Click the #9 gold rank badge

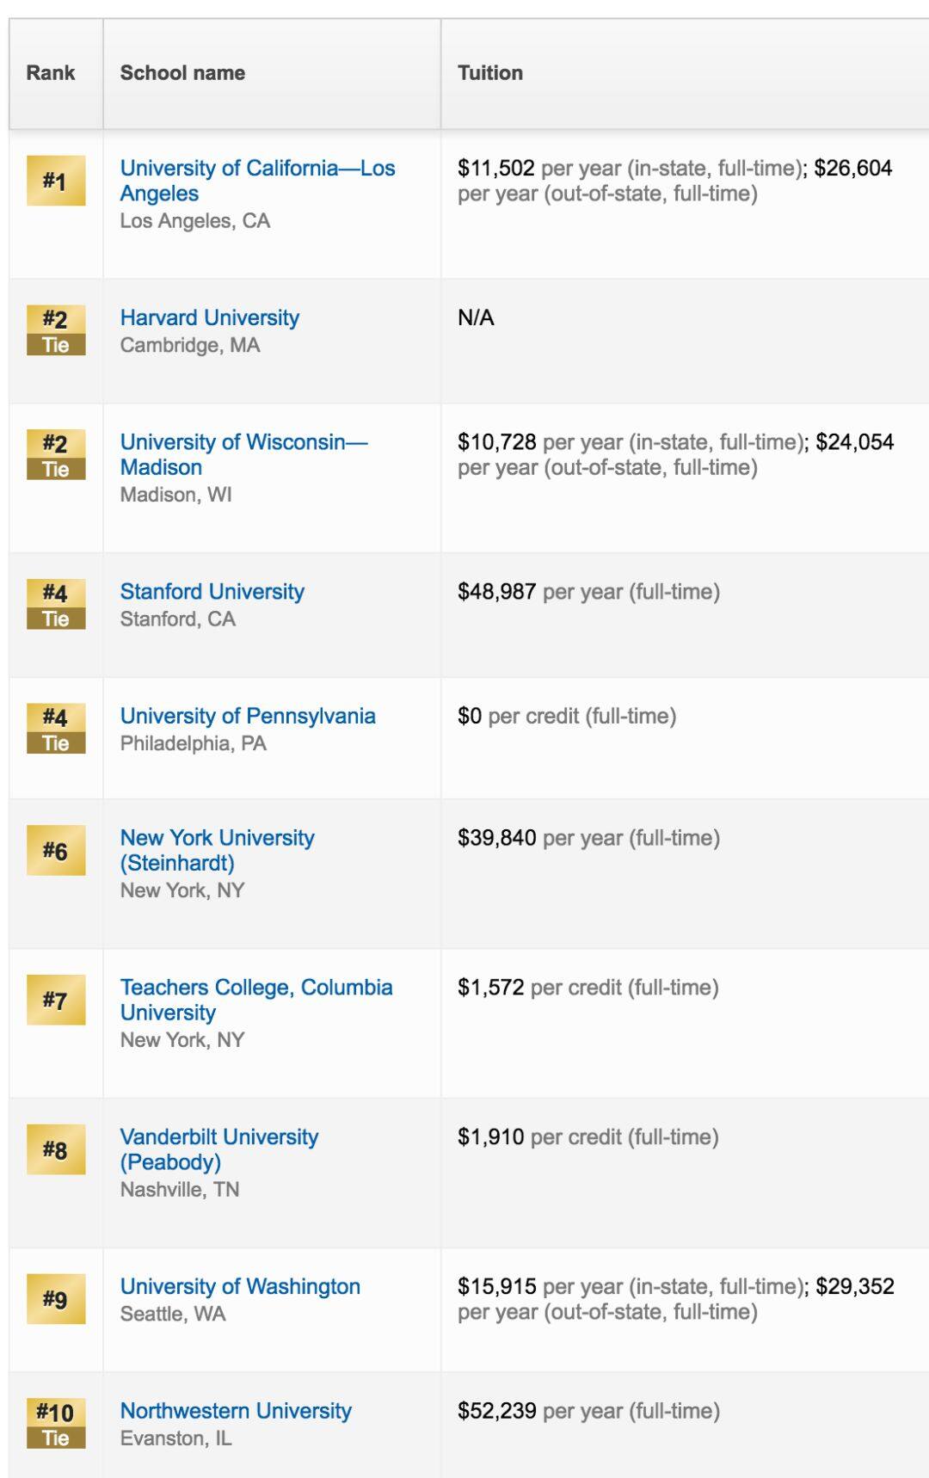(56, 1299)
